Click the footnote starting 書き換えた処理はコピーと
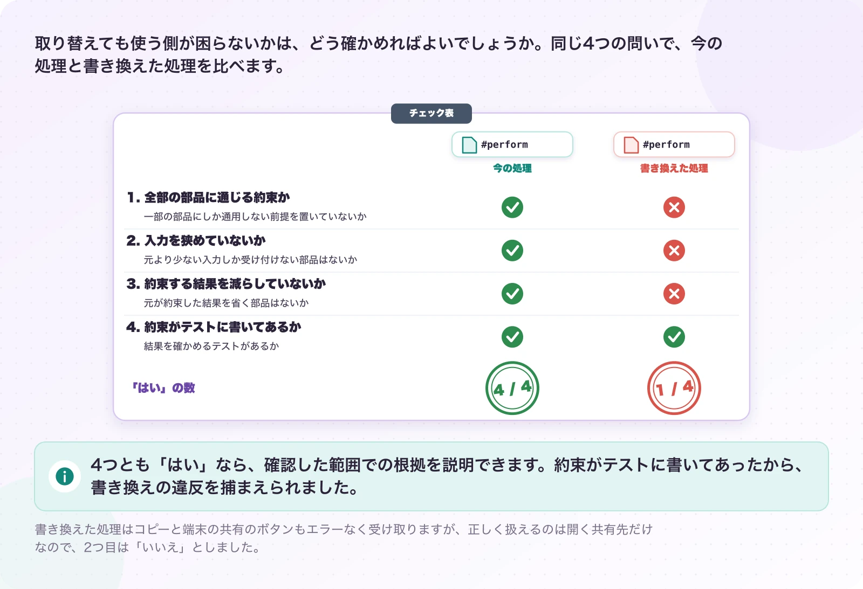The height and width of the screenshot is (589, 863). [344, 538]
